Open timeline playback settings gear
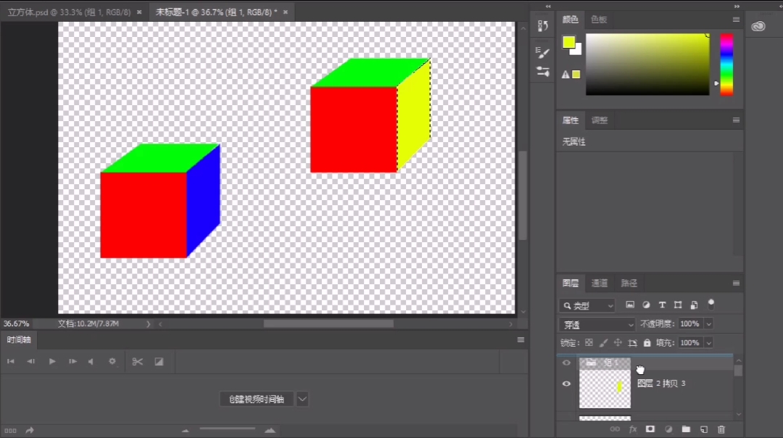Image resolution: width=783 pixels, height=438 pixels. [x=112, y=361]
